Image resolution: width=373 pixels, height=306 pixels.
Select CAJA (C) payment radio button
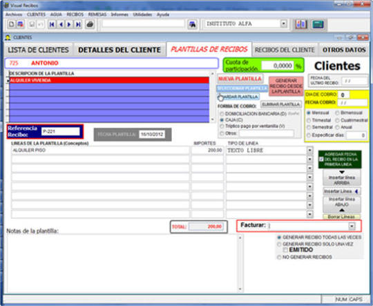tap(222, 120)
